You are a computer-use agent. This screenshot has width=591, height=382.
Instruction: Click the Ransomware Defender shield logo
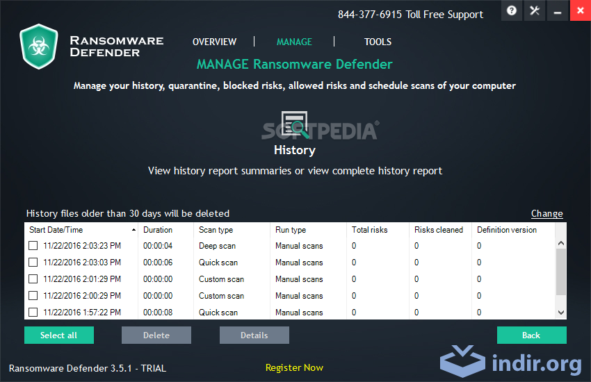tap(39, 47)
